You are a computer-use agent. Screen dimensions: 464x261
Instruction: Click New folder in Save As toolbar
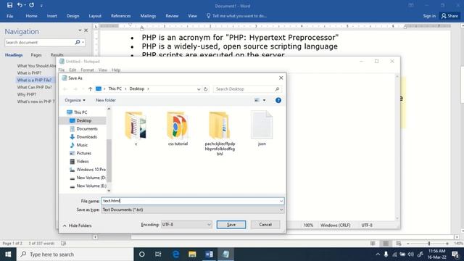tap(106, 100)
